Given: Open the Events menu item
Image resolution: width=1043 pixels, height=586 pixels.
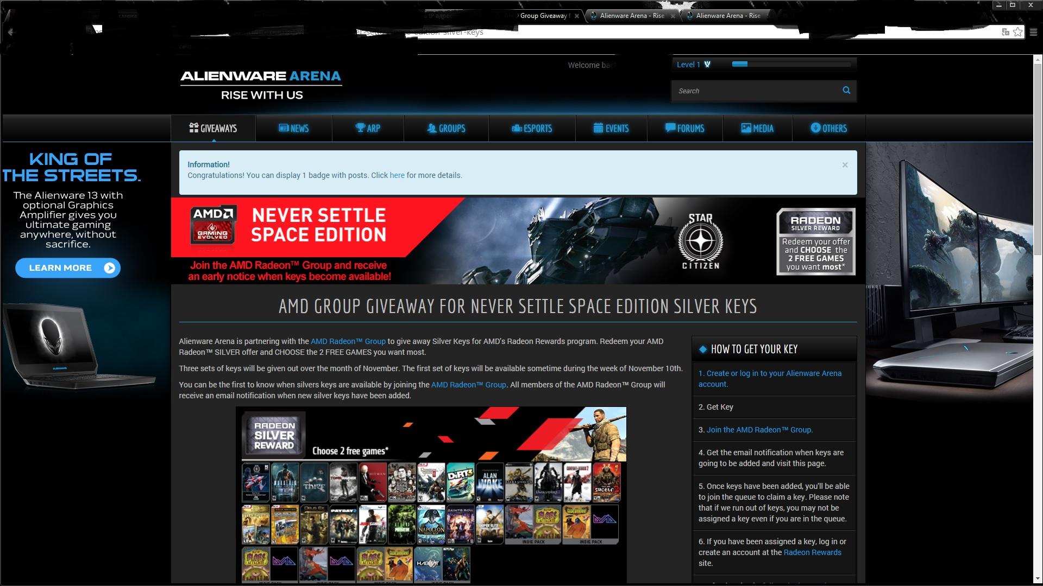Looking at the screenshot, I should pos(611,128).
